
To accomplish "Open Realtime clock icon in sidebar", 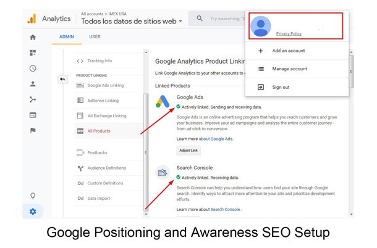I will coord(33,68).
